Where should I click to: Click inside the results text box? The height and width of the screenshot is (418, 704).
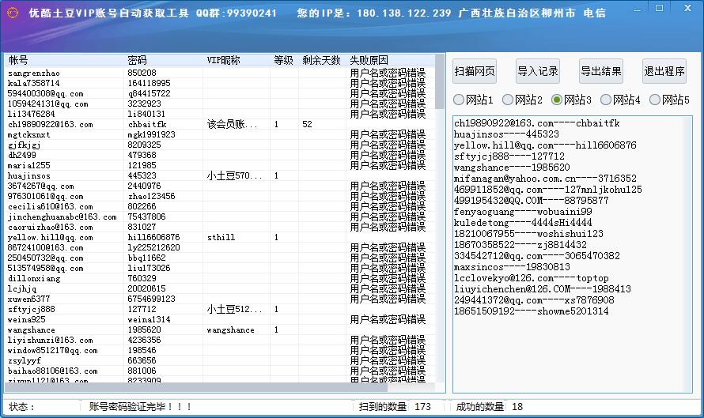(x=573, y=254)
